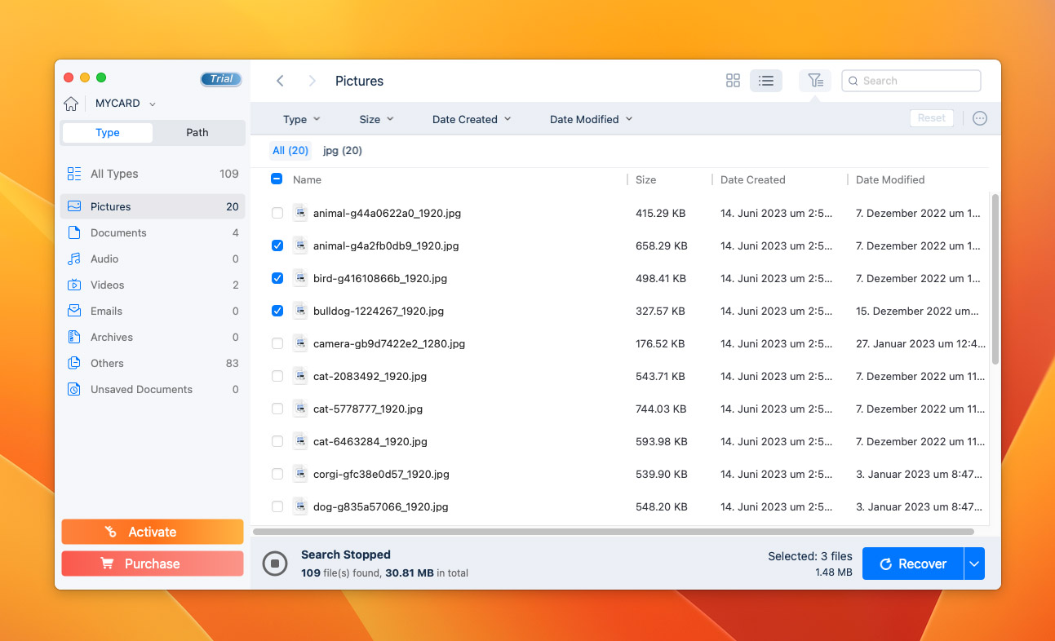This screenshot has width=1055, height=641.
Task: Uncheck animal-g4a2fb0db9_1920.jpg checkbox
Action: 277,245
